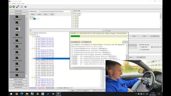
Task: Click the DME folder icon in SVT tree
Action: click(34, 77)
